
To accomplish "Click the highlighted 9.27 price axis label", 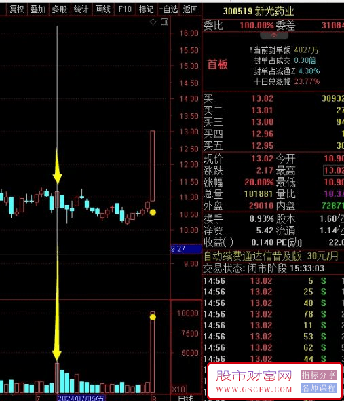I will [x=186, y=249].
